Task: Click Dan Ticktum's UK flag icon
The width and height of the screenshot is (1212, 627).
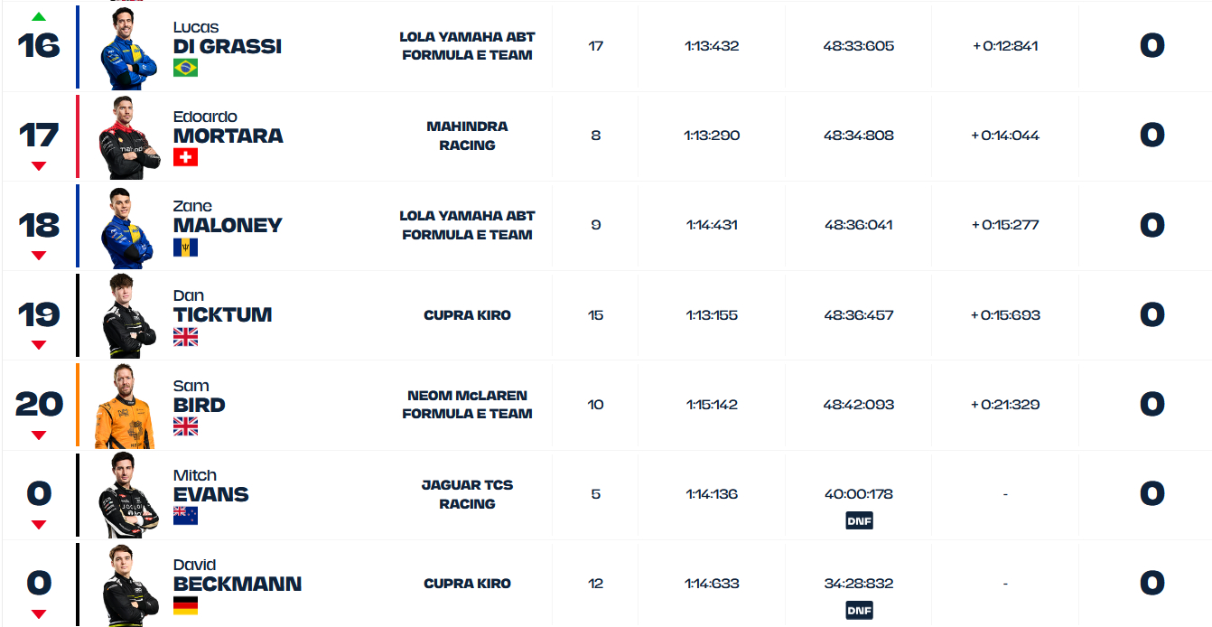Action: [185, 337]
